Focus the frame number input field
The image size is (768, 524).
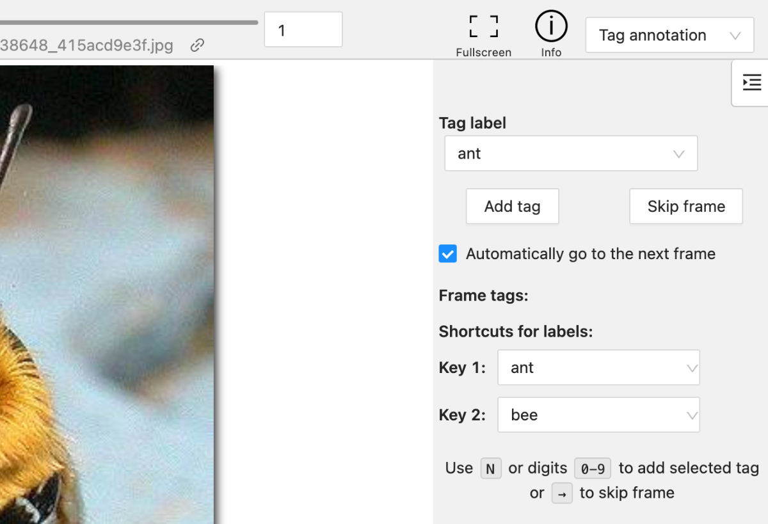303,29
